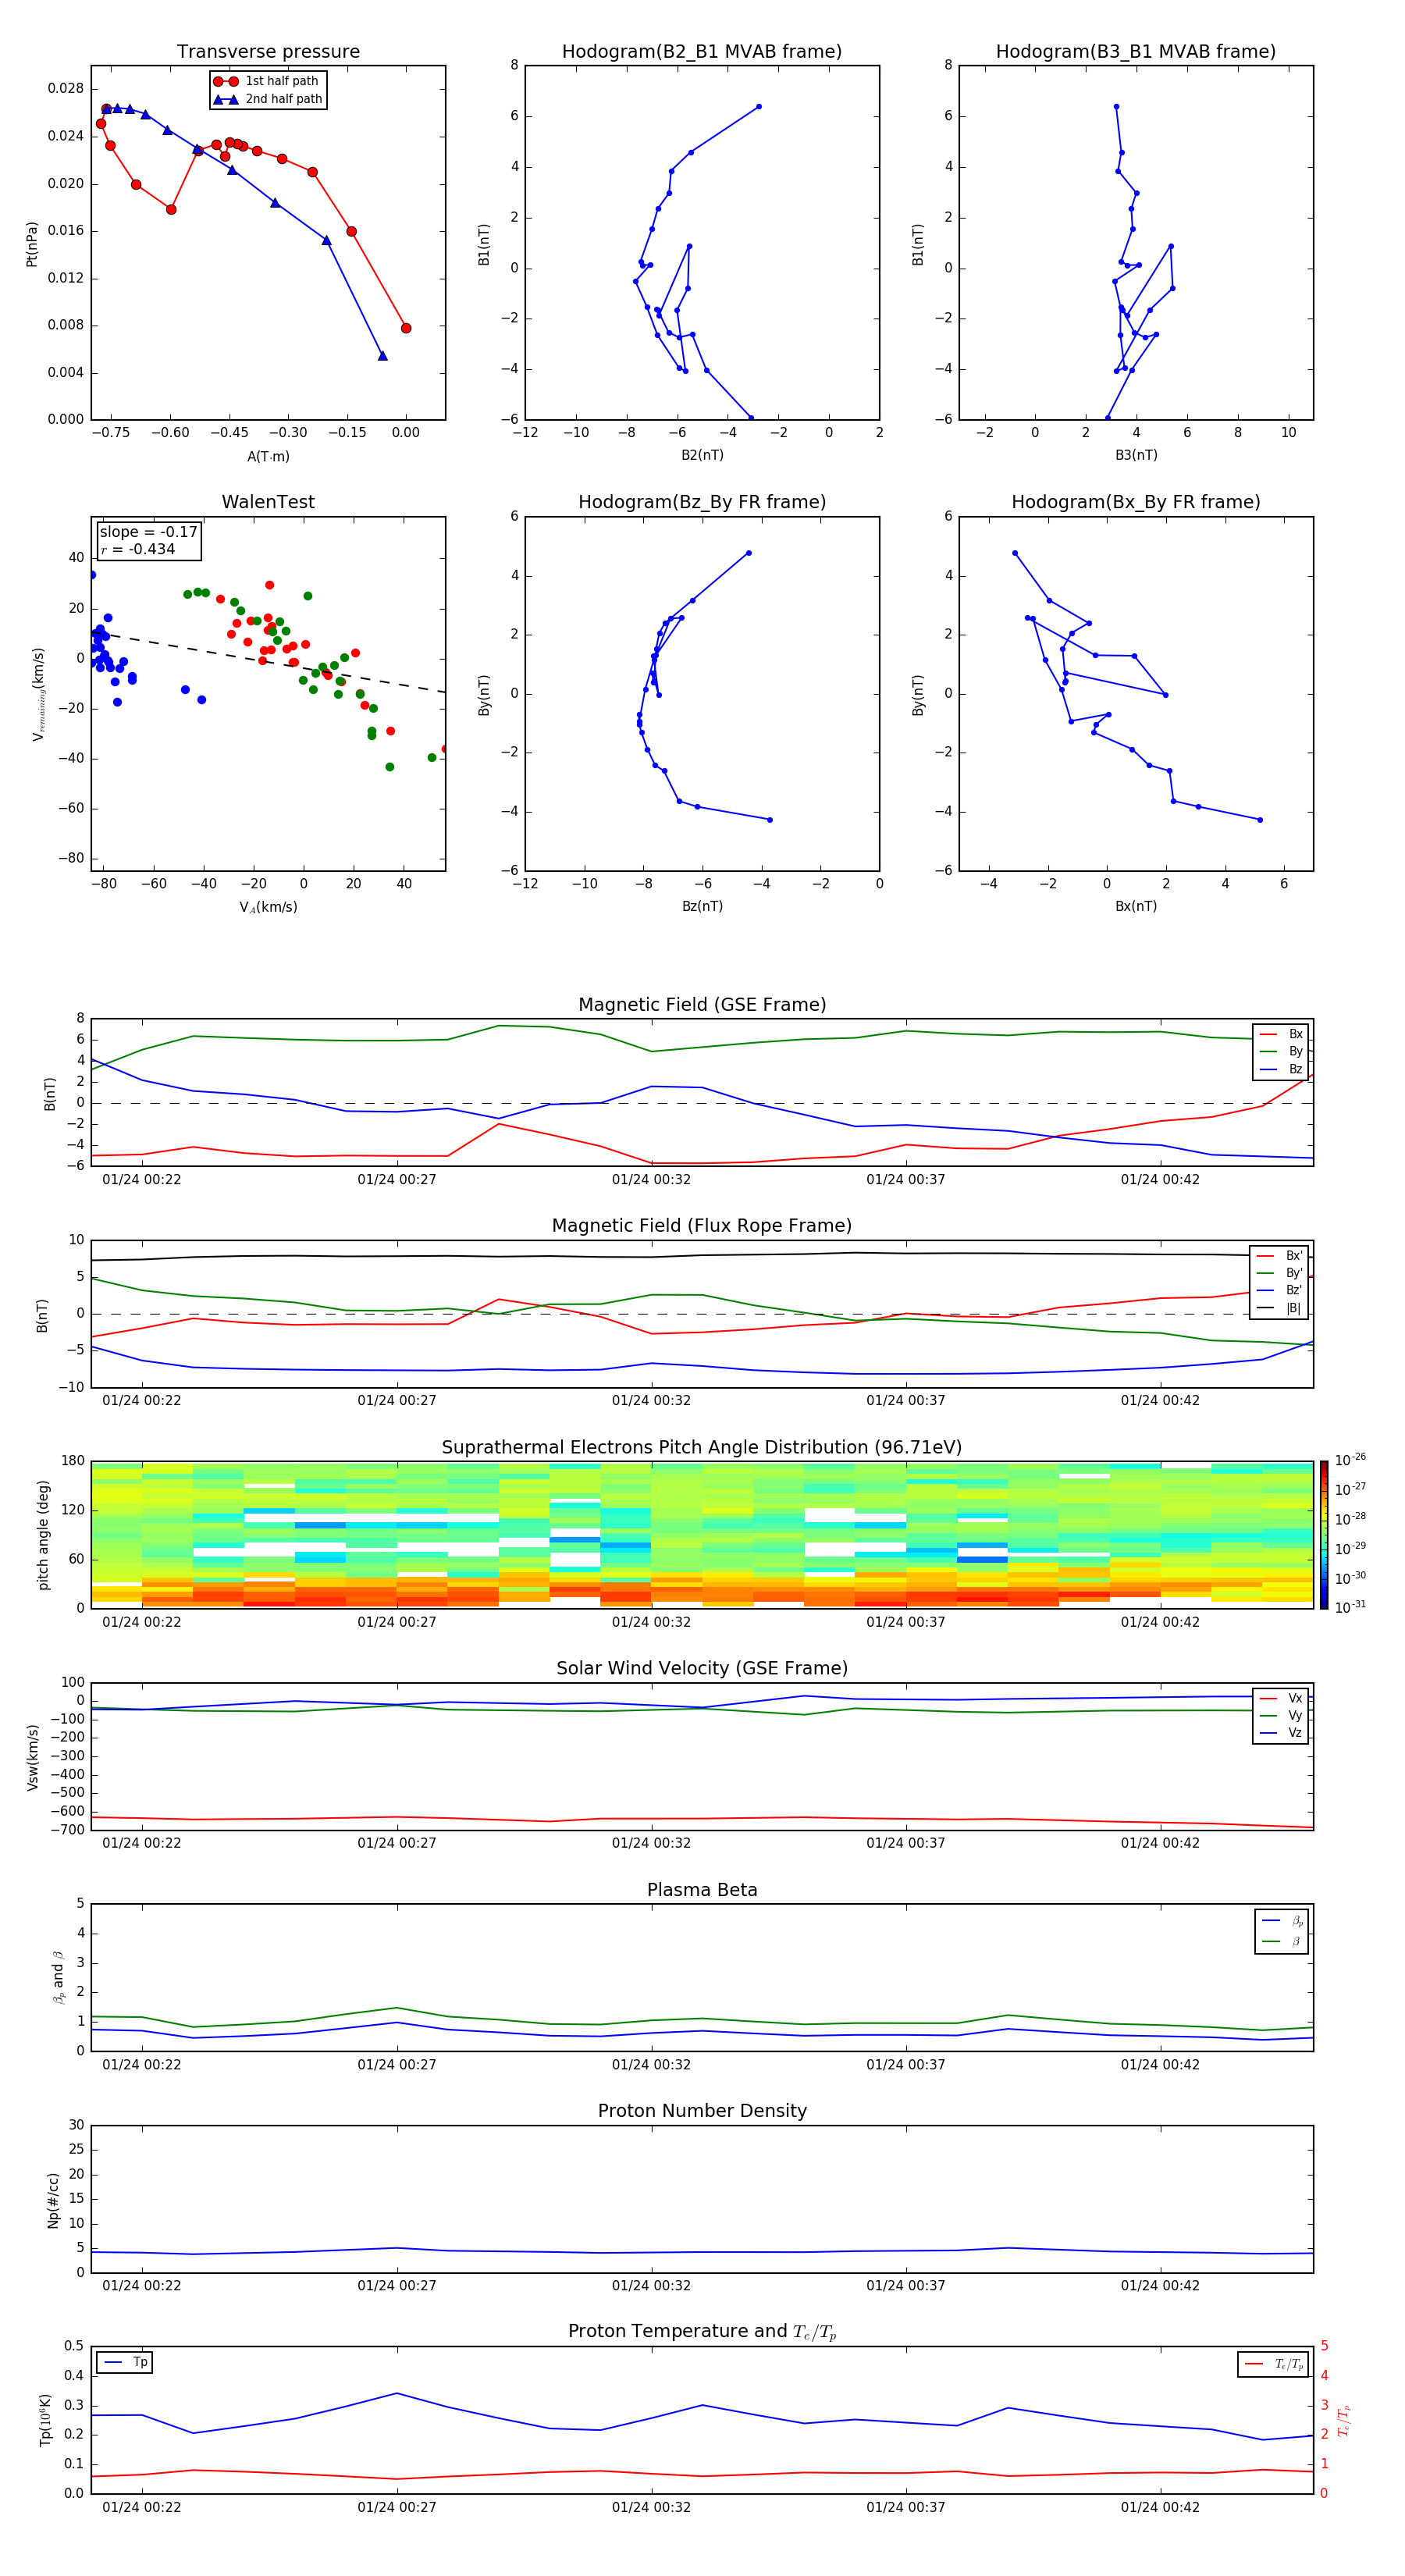Click the red 'Te/Tp' right axis label
1405x2576 pixels.
pyautogui.click(x=1343, y=2420)
